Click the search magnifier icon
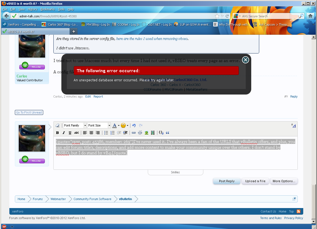 [x=301, y=16]
